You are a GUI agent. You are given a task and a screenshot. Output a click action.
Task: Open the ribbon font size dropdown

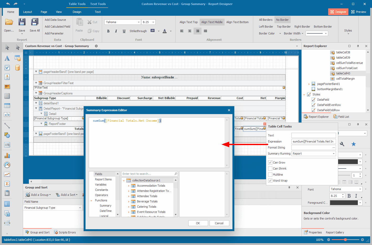point(153,22)
